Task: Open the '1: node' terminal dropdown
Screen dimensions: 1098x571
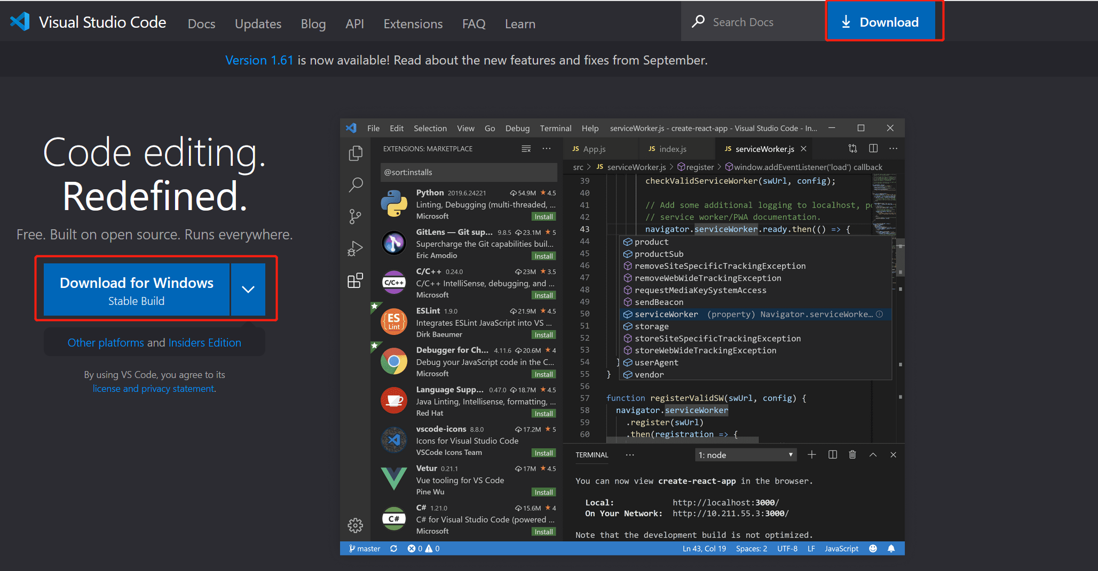Action: (x=745, y=455)
